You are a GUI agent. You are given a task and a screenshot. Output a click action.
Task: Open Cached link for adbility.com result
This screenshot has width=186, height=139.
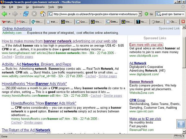coord(91,76)
